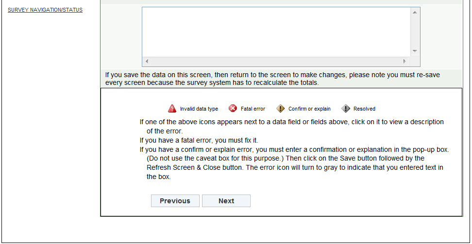Click the text box's vertical scrollbar track
Screen dimensions: 472x244
[x=415, y=32]
